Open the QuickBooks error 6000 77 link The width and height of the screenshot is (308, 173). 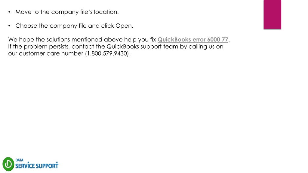coord(193,40)
